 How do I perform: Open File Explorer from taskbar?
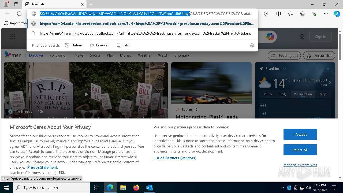click(x=123, y=188)
